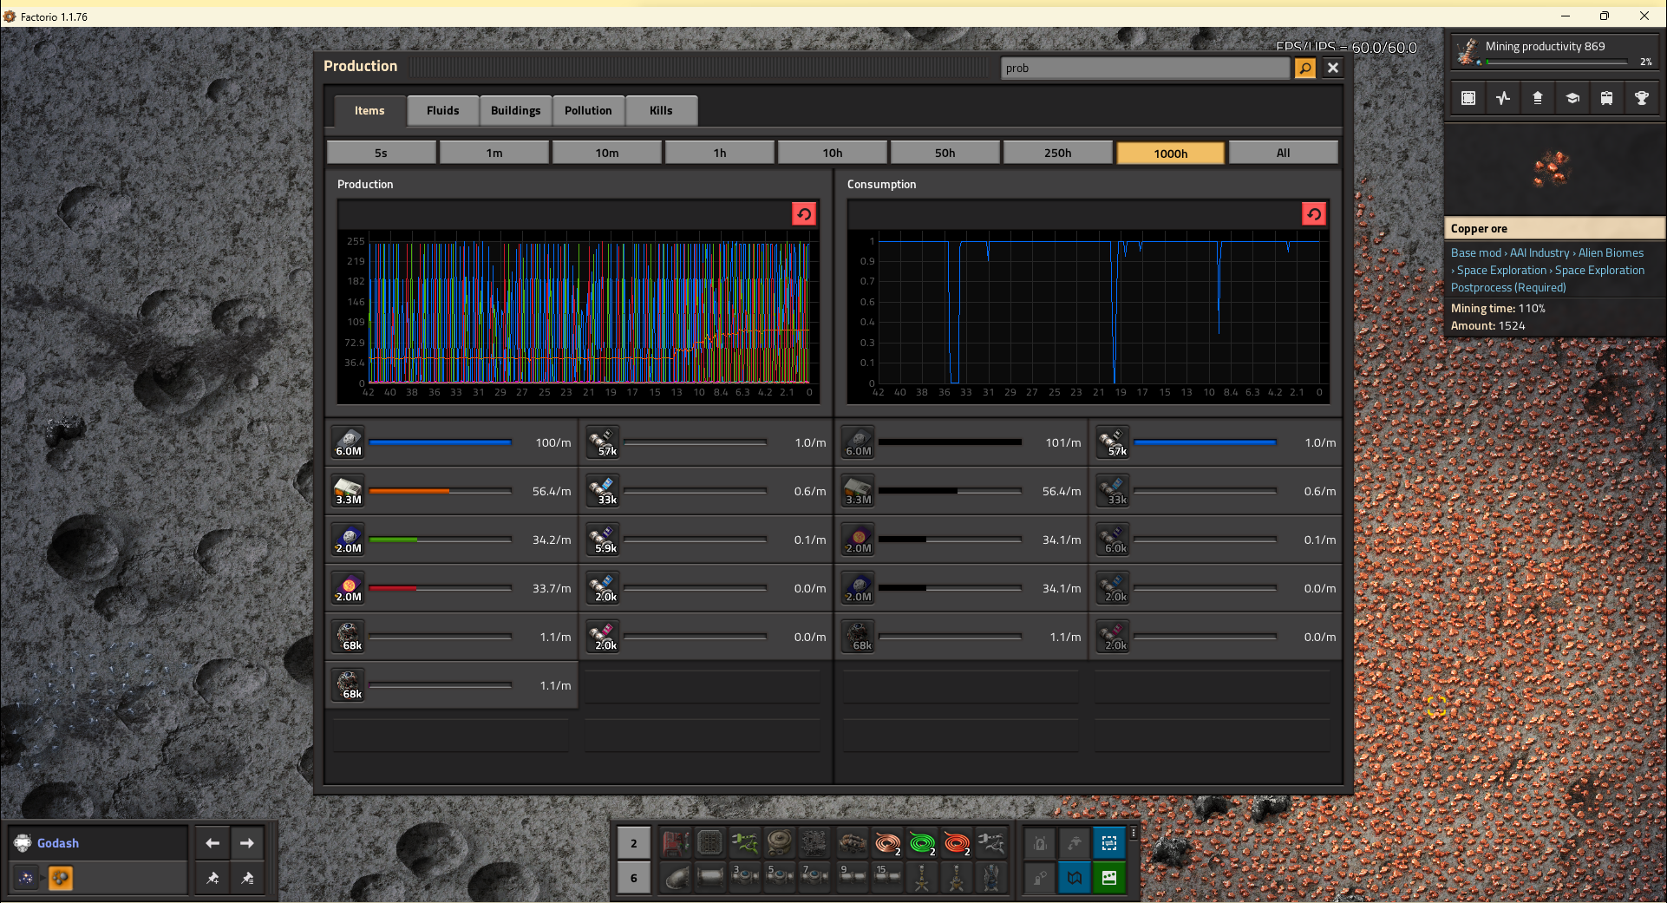Click the Godash surface name
1667x903 pixels.
pyautogui.click(x=58, y=843)
